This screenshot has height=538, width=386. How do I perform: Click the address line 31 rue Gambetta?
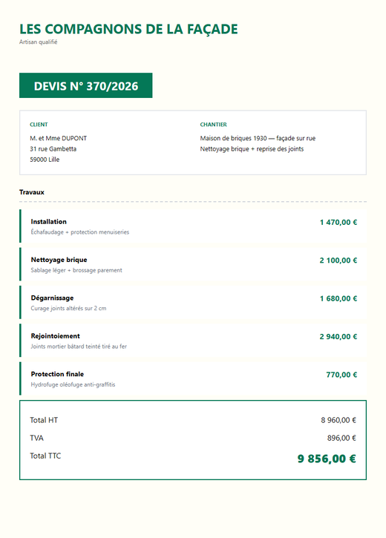53,149
